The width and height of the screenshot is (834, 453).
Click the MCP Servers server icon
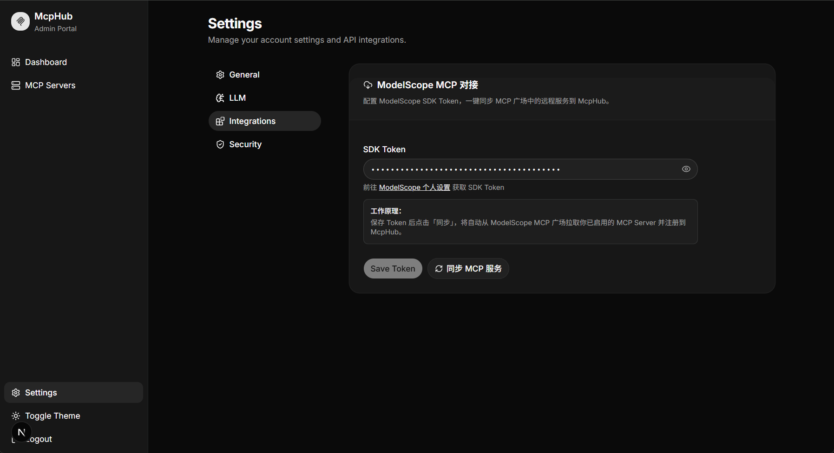click(x=16, y=85)
